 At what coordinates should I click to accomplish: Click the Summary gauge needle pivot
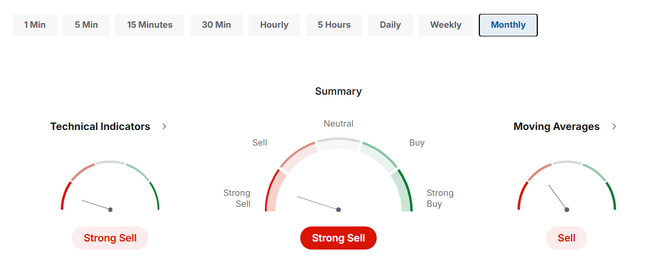(338, 210)
